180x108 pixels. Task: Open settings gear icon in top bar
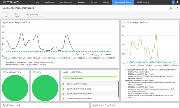pos(177,2)
